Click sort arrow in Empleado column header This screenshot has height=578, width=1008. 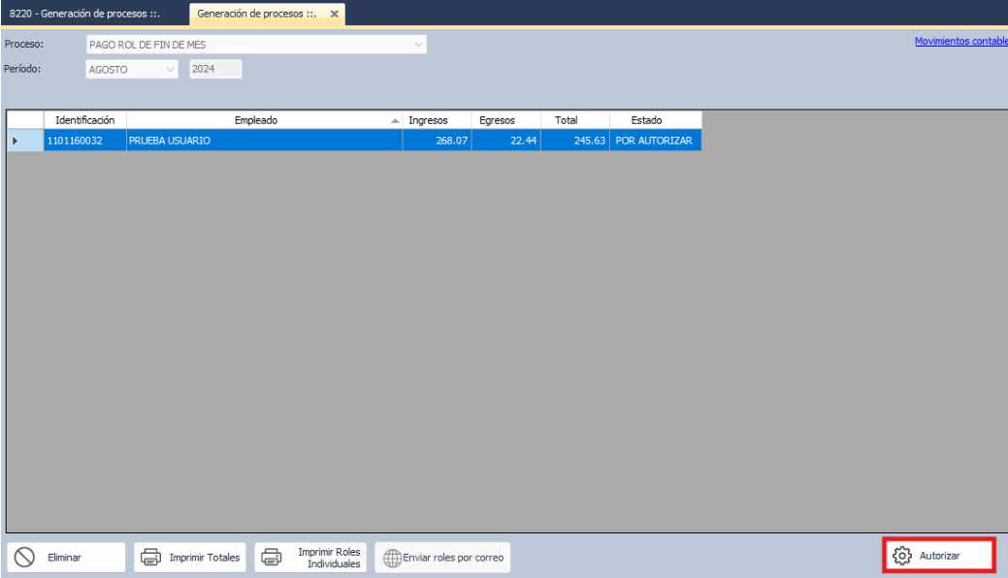tap(394, 120)
